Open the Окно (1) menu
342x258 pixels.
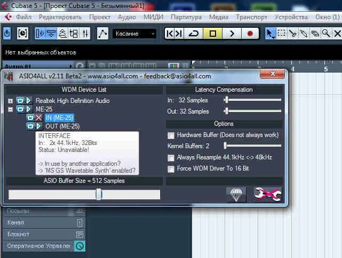point(328,17)
